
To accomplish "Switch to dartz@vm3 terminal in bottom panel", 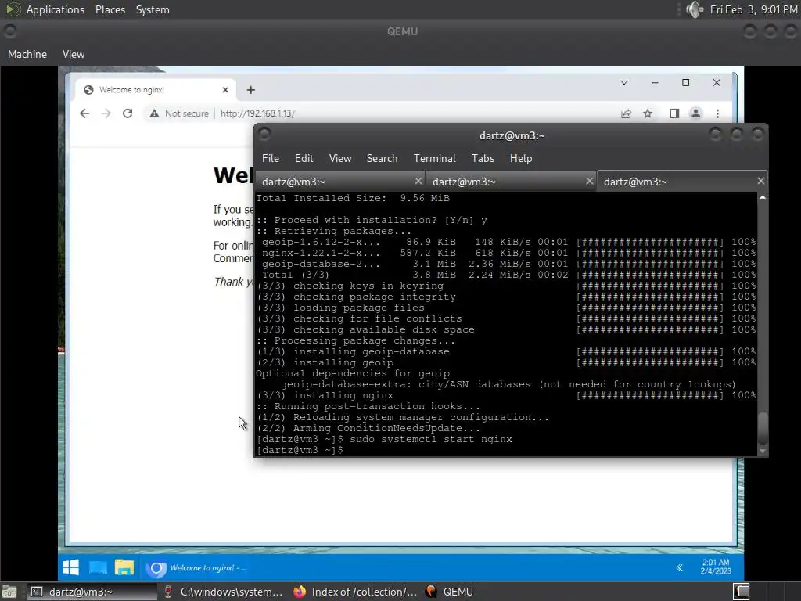I will click(92, 592).
